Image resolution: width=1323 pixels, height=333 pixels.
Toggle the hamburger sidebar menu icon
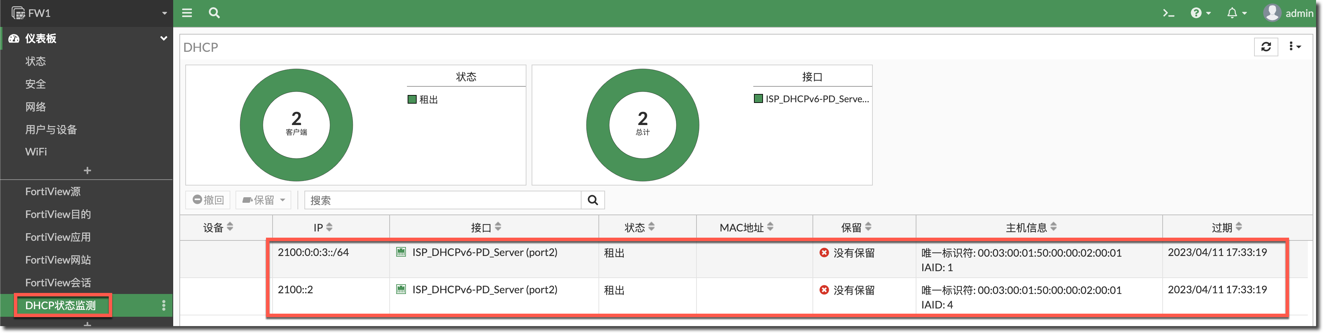point(187,13)
